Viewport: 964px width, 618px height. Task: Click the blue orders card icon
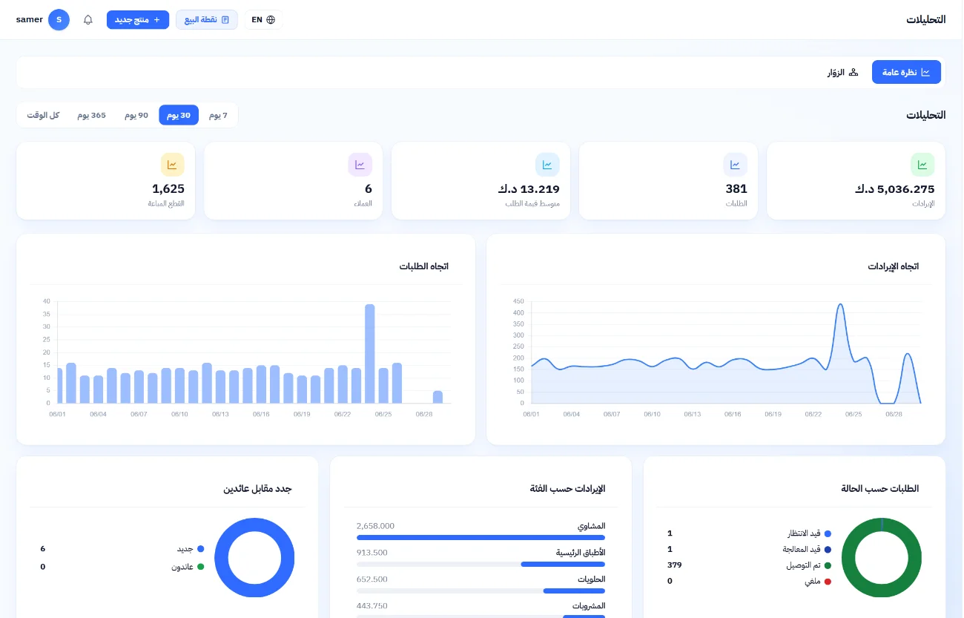(x=735, y=165)
